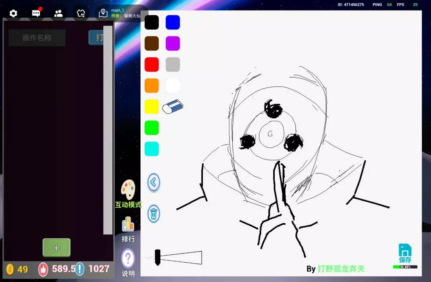Click the 49 coin count
Viewport: 431px width, 282px height.
[23, 269]
